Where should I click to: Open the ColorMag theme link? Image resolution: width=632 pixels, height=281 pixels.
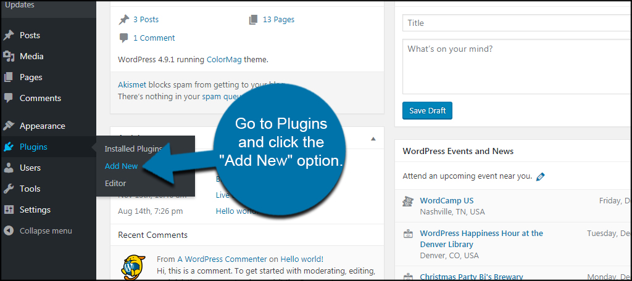(x=224, y=60)
